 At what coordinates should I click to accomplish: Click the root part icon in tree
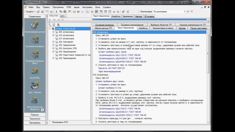pos(53,29)
